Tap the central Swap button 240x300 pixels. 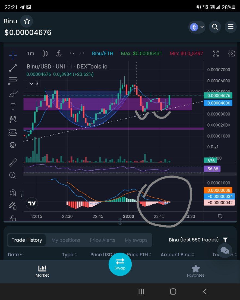120,264
